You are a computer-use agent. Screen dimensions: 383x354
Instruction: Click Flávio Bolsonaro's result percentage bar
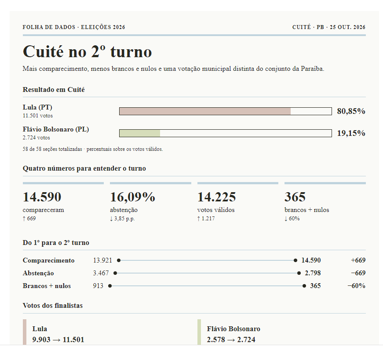(x=226, y=133)
